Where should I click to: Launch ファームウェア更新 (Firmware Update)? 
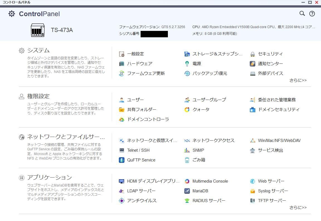(146, 73)
